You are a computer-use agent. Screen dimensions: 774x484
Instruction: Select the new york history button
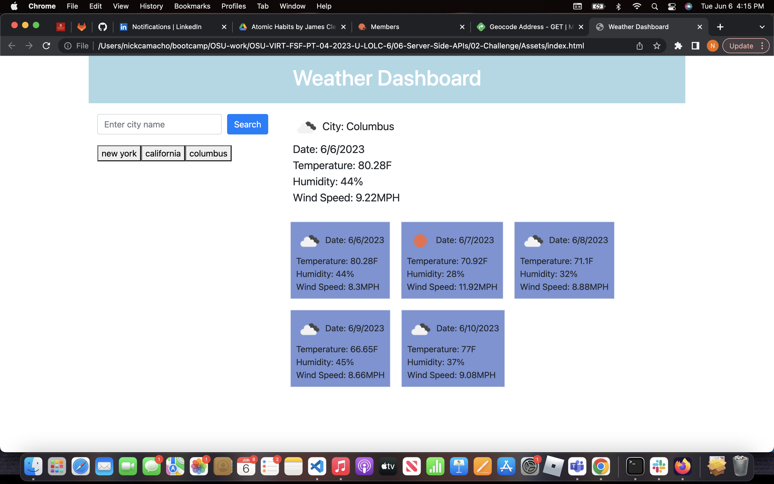(119, 153)
